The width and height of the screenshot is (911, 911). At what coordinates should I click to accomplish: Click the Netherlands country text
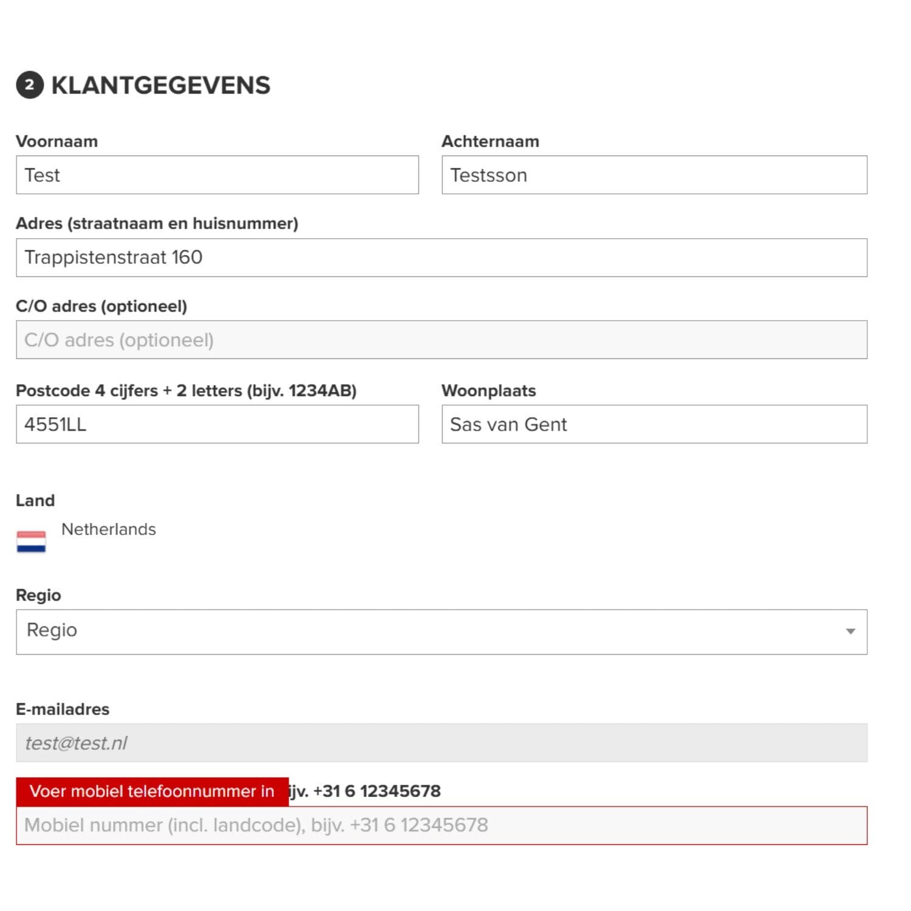109,529
